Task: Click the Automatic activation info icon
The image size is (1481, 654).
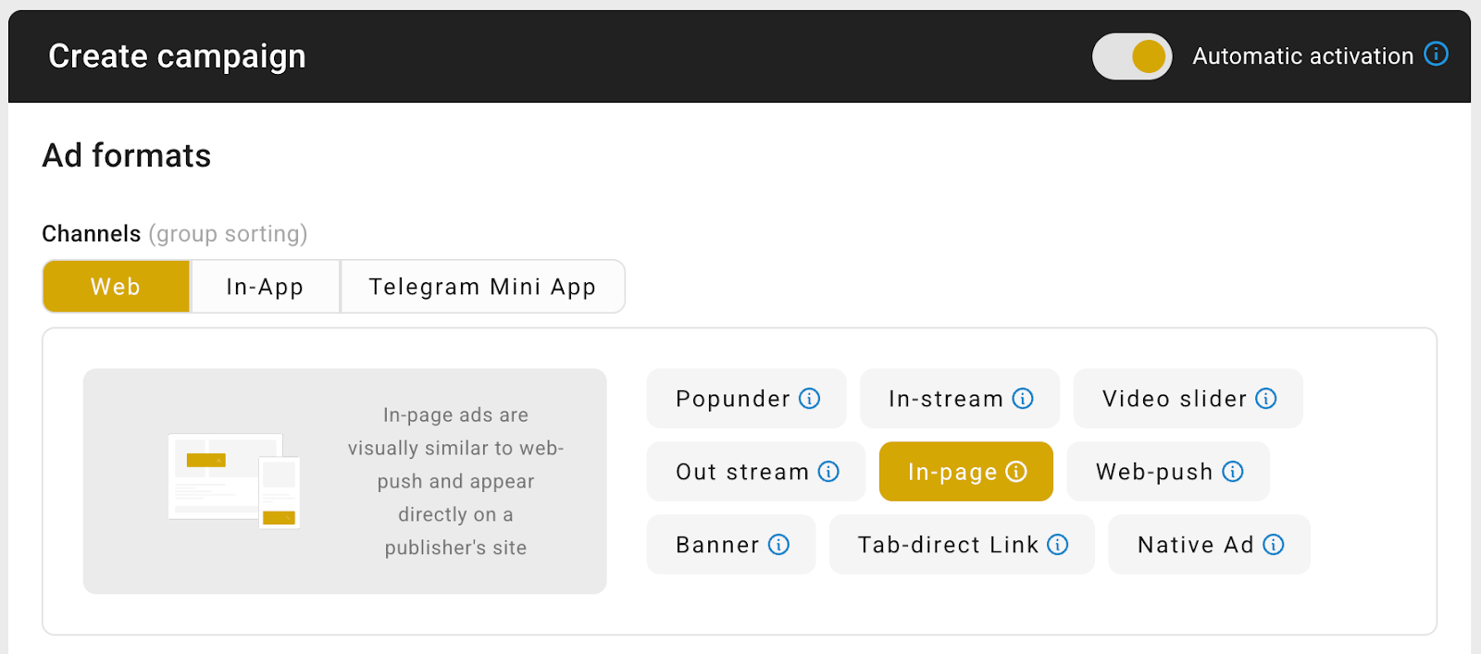Action: [1436, 55]
